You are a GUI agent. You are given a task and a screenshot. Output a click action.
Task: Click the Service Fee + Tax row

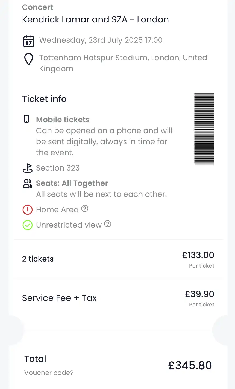59,298
